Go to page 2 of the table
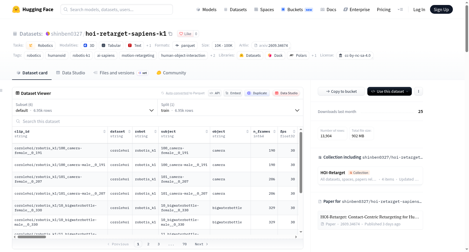The width and height of the screenshot is (469, 252). pyautogui.click(x=148, y=244)
